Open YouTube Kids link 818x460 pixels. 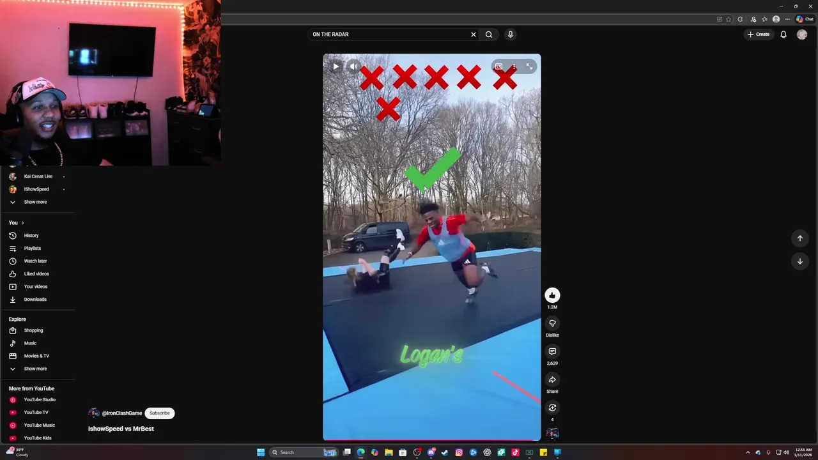click(38, 438)
